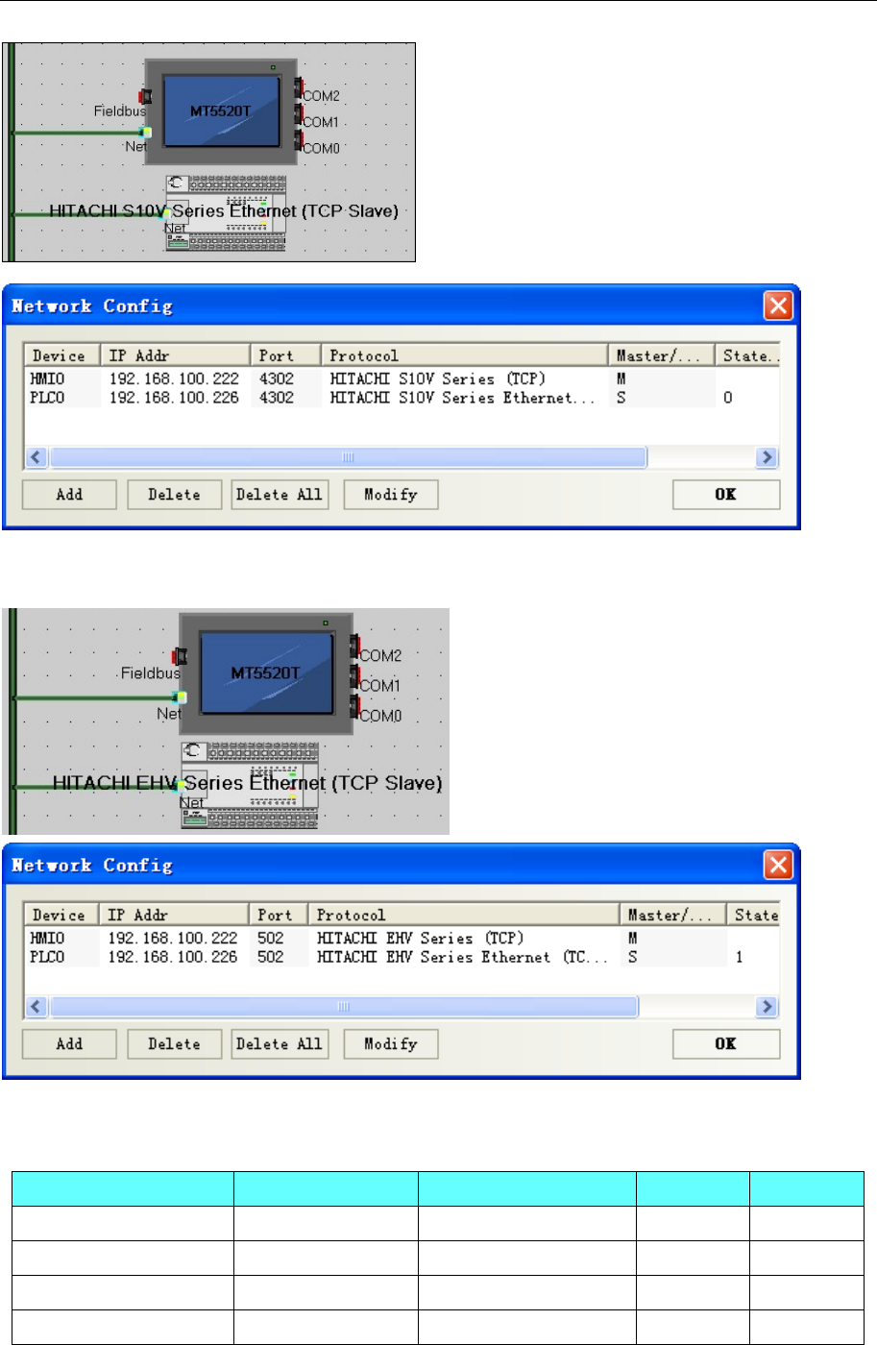Click Net port on EHV diagram HMI
The height and width of the screenshot is (1345, 877).
(180, 697)
